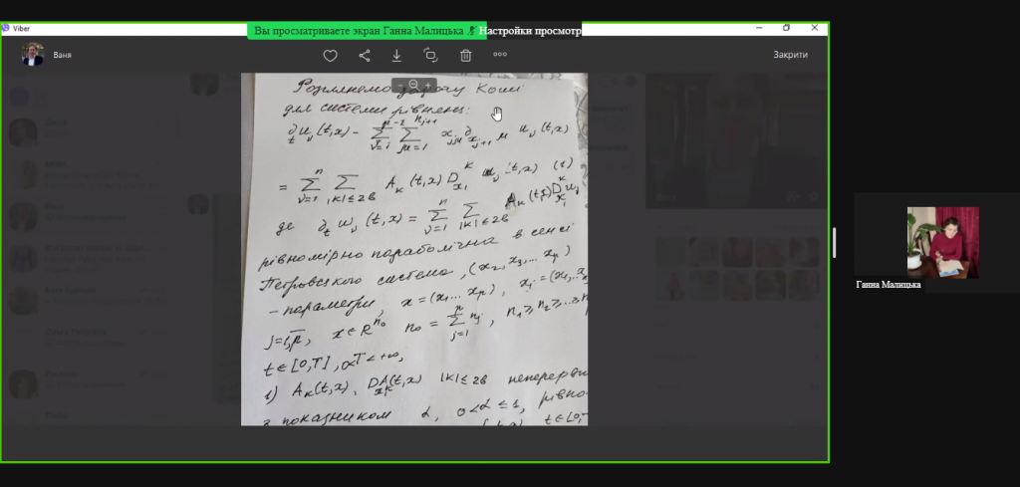Click the sender avatar next to Ваня
The height and width of the screenshot is (487, 1020).
tap(33, 56)
